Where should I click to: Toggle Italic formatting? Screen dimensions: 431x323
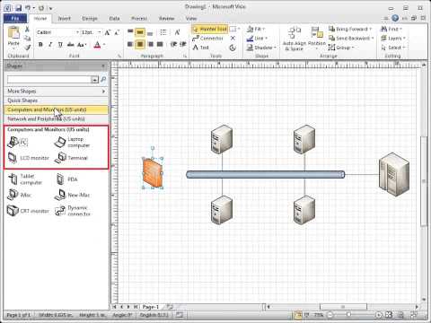pos(50,45)
